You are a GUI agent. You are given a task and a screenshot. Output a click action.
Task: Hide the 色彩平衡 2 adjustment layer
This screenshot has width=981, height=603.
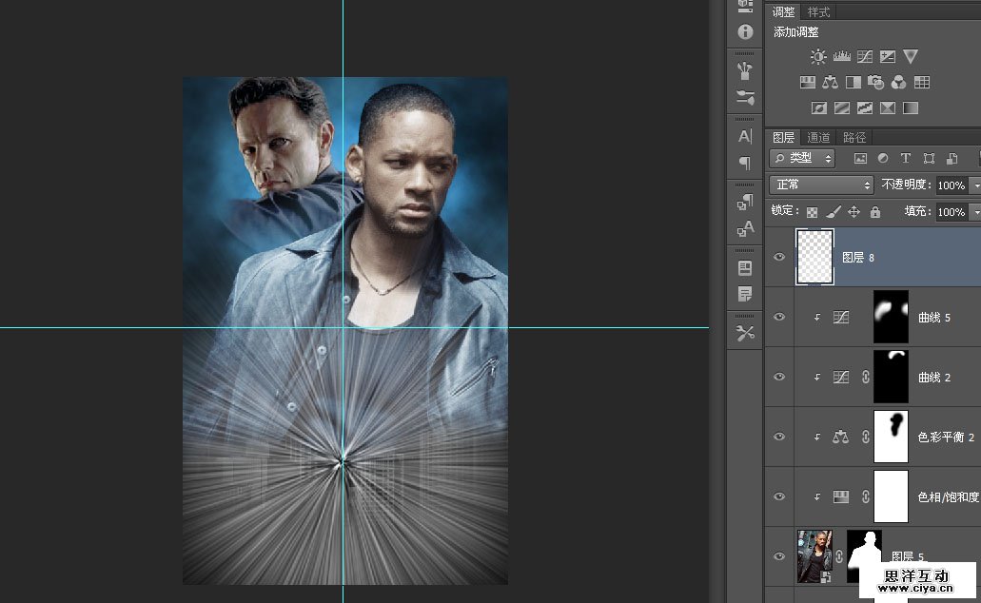(779, 437)
